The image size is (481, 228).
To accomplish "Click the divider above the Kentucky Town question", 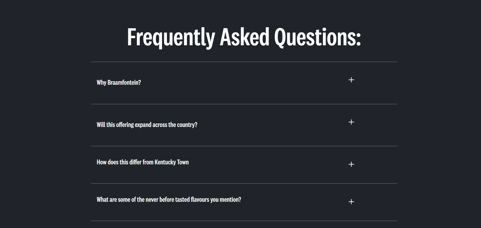I will 244,146.
